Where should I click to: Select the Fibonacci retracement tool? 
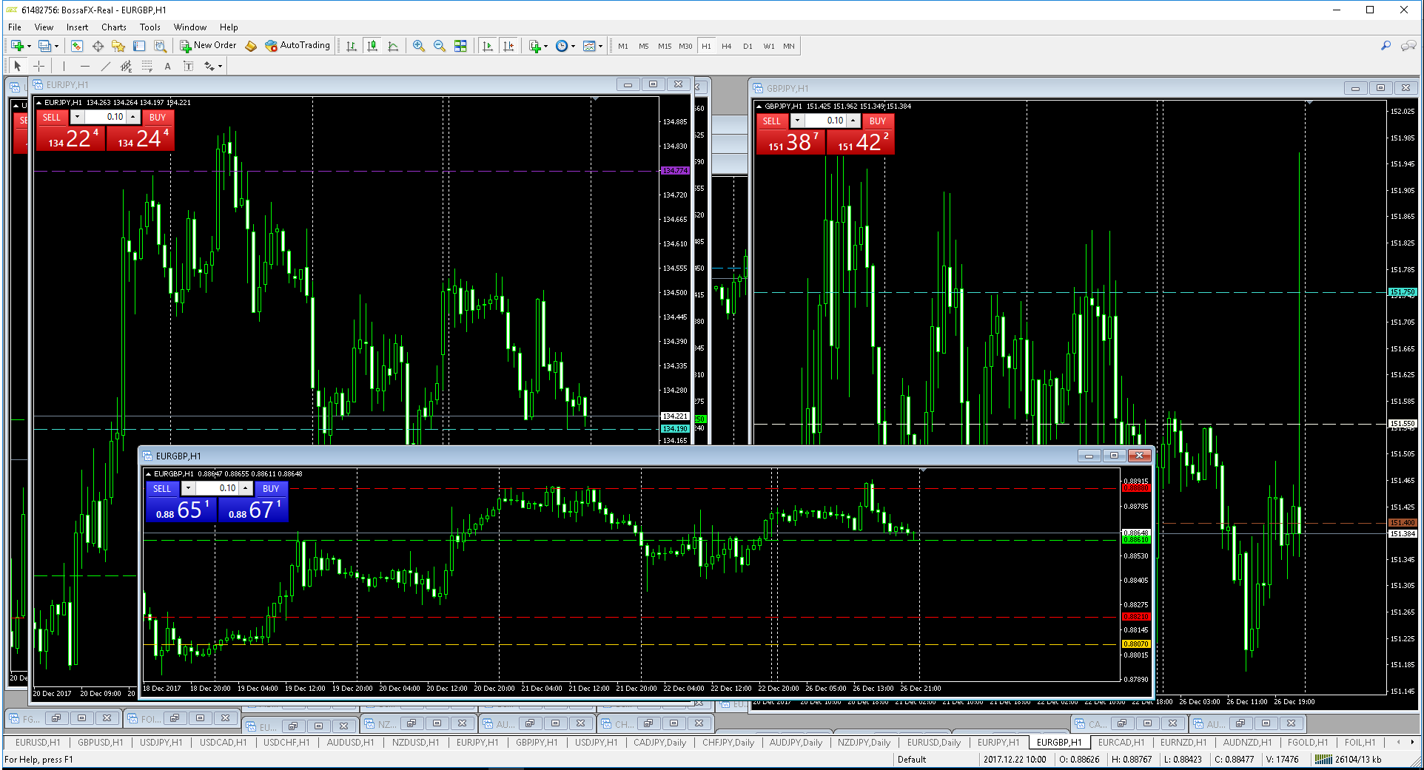[x=147, y=66]
